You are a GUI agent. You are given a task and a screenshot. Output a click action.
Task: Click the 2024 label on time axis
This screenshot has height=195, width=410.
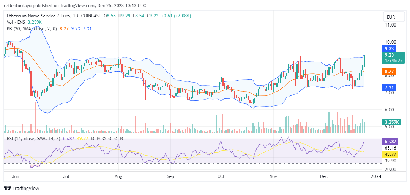[x=376, y=176]
